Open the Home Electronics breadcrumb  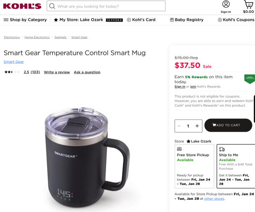coord(37,37)
